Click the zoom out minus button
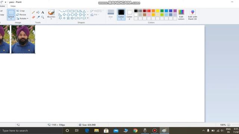This screenshot has width=239, height=134. point(229,125)
